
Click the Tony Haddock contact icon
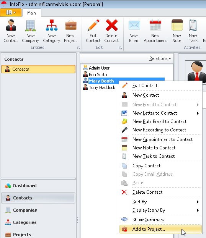click(x=85, y=87)
